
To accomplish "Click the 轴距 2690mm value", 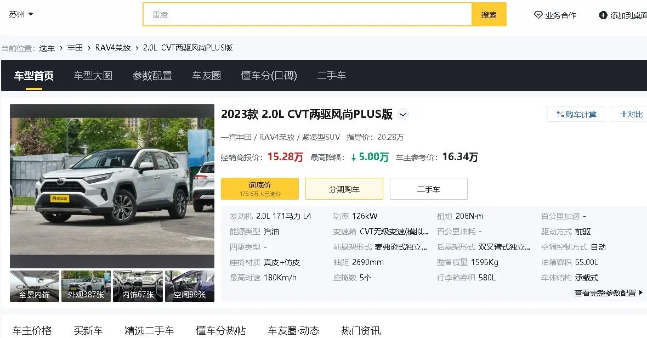I will (368, 262).
